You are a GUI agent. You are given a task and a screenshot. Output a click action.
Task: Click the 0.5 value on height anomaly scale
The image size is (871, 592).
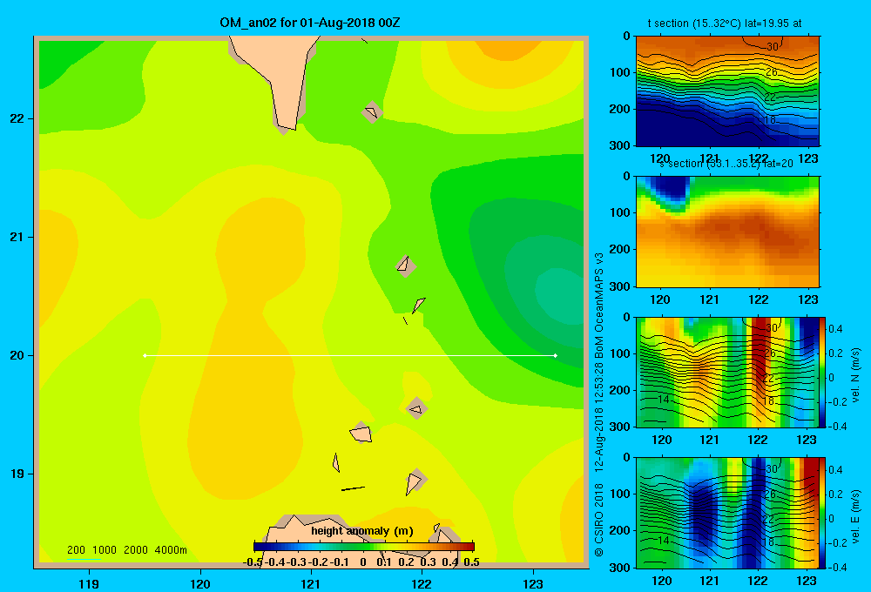(471, 562)
